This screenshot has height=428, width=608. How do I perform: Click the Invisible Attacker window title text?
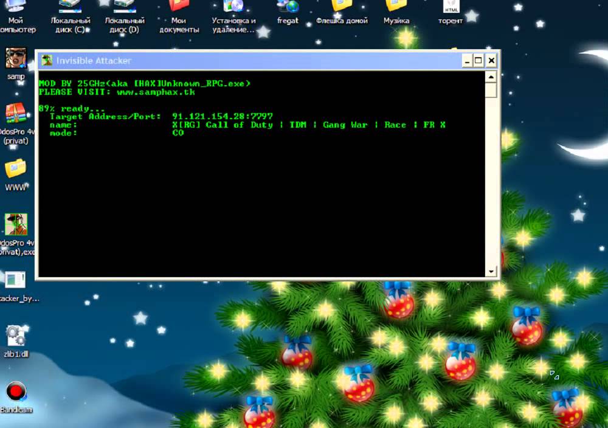[x=94, y=60]
